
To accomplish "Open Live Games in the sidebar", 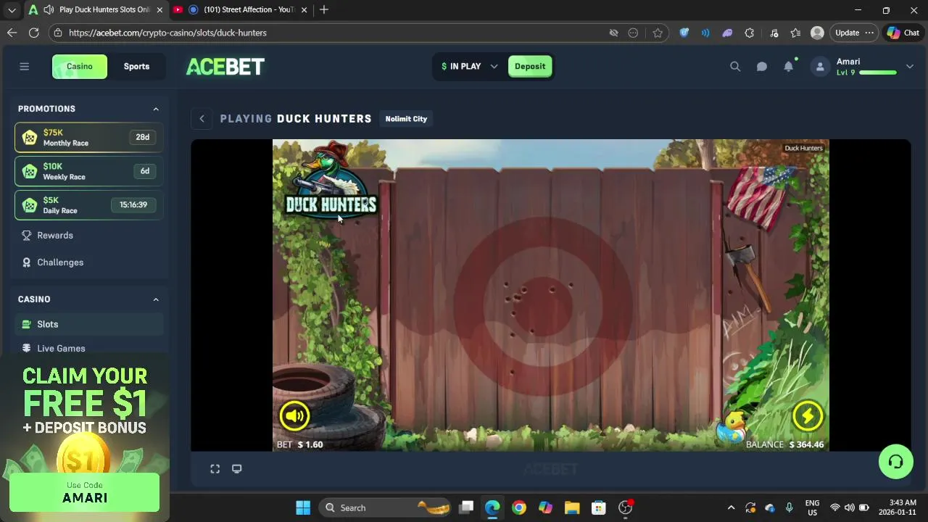I will click(x=61, y=349).
